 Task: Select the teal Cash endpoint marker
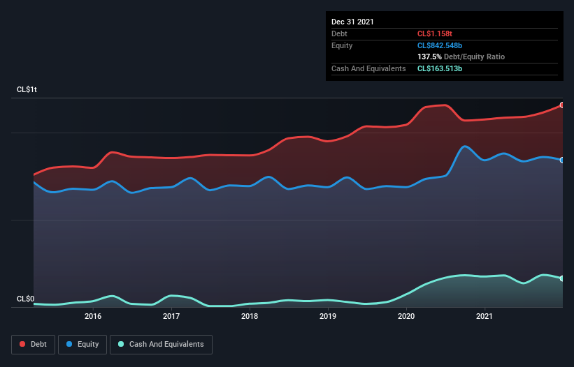click(x=562, y=278)
